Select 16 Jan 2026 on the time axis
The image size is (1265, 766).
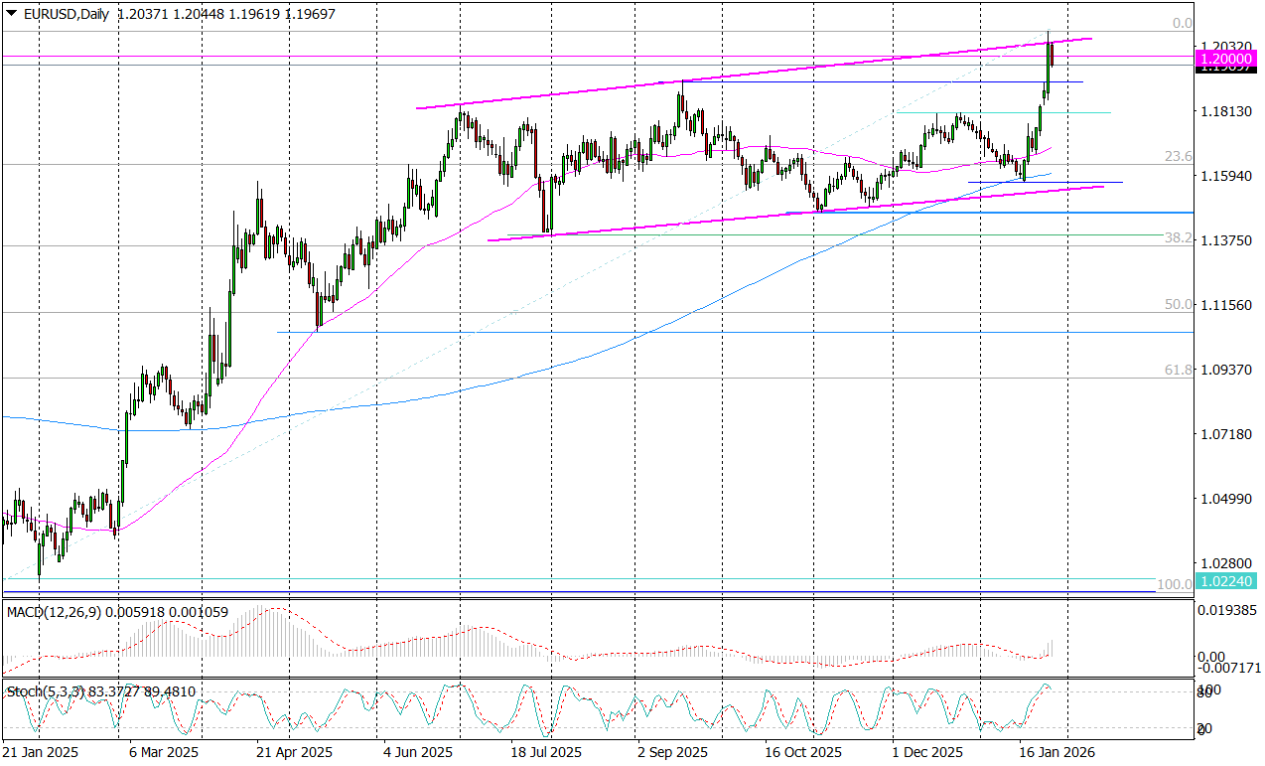pyautogui.click(x=1056, y=753)
